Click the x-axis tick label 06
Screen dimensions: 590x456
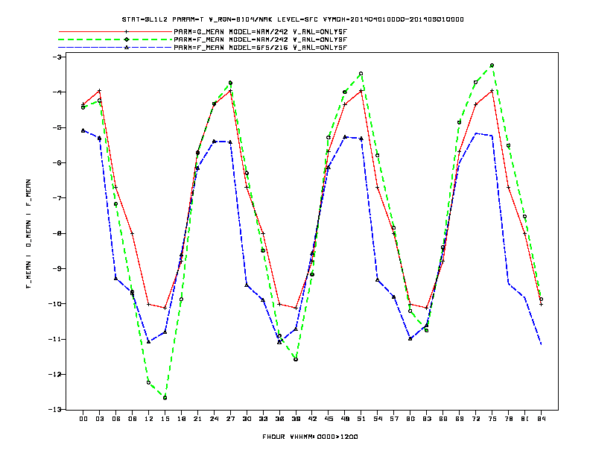click(x=116, y=419)
